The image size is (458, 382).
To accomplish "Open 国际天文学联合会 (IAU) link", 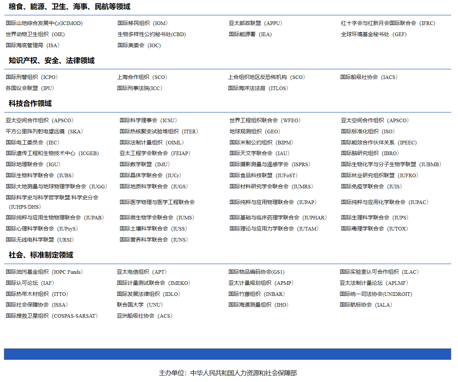I will [x=259, y=153].
